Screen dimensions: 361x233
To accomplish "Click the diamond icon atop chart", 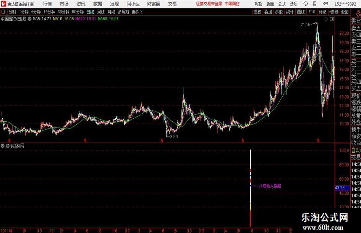I will [326, 19].
